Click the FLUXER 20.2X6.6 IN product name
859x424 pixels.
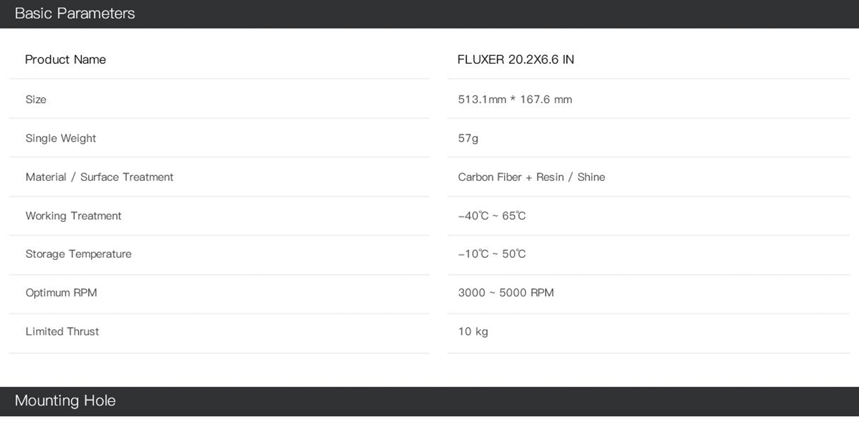[x=515, y=60]
